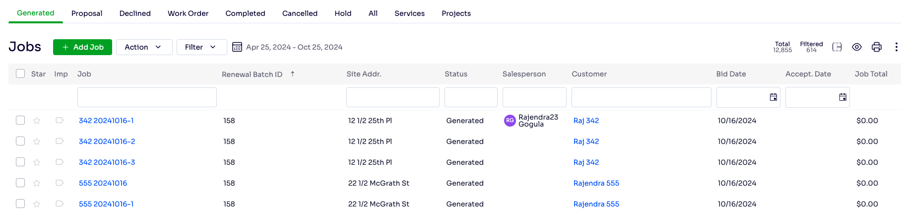Click the calendar icon beside date range

pyautogui.click(x=237, y=47)
